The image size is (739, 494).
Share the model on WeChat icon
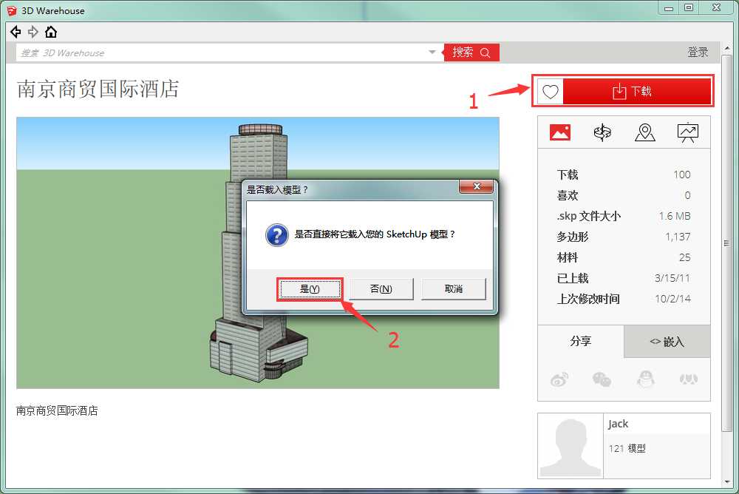pos(602,379)
